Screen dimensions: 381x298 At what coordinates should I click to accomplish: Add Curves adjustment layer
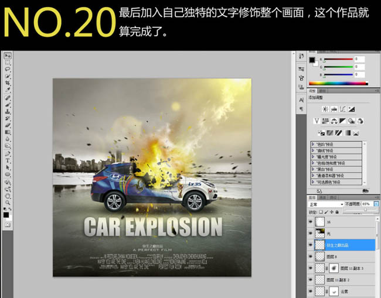point(343,109)
